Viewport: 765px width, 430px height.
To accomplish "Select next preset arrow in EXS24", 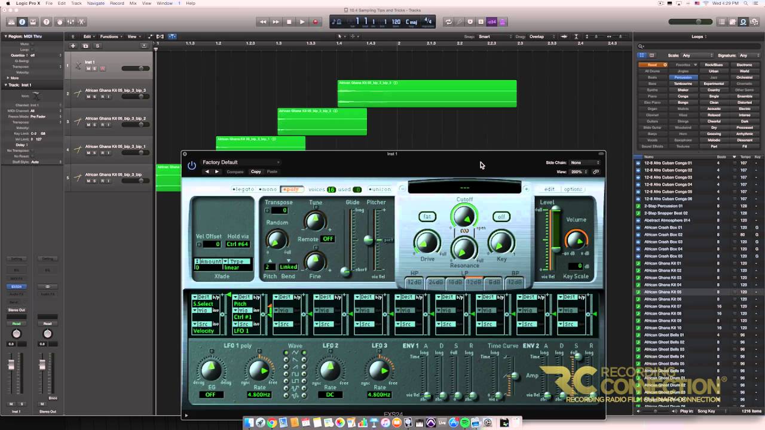I will 217,172.
